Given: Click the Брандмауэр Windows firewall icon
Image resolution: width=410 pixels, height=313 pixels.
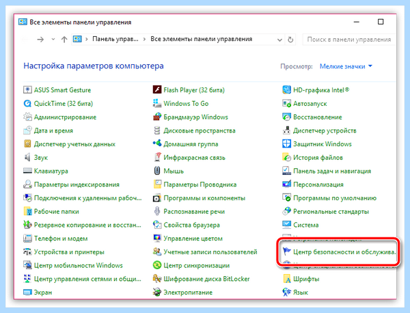Looking at the screenshot, I should pyautogui.click(x=157, y=117).
